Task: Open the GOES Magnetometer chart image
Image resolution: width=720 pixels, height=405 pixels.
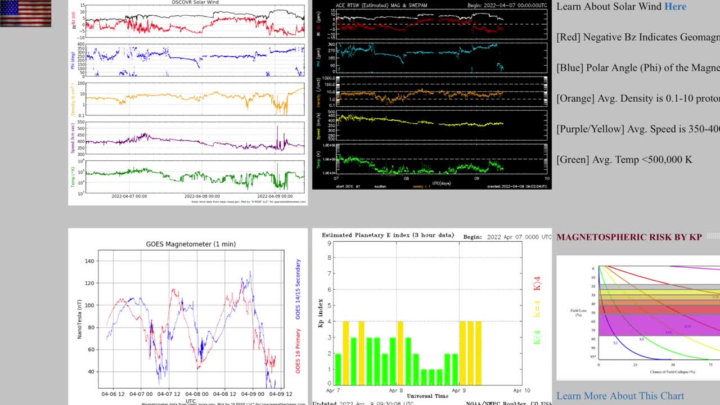Action: click(188, 316)
